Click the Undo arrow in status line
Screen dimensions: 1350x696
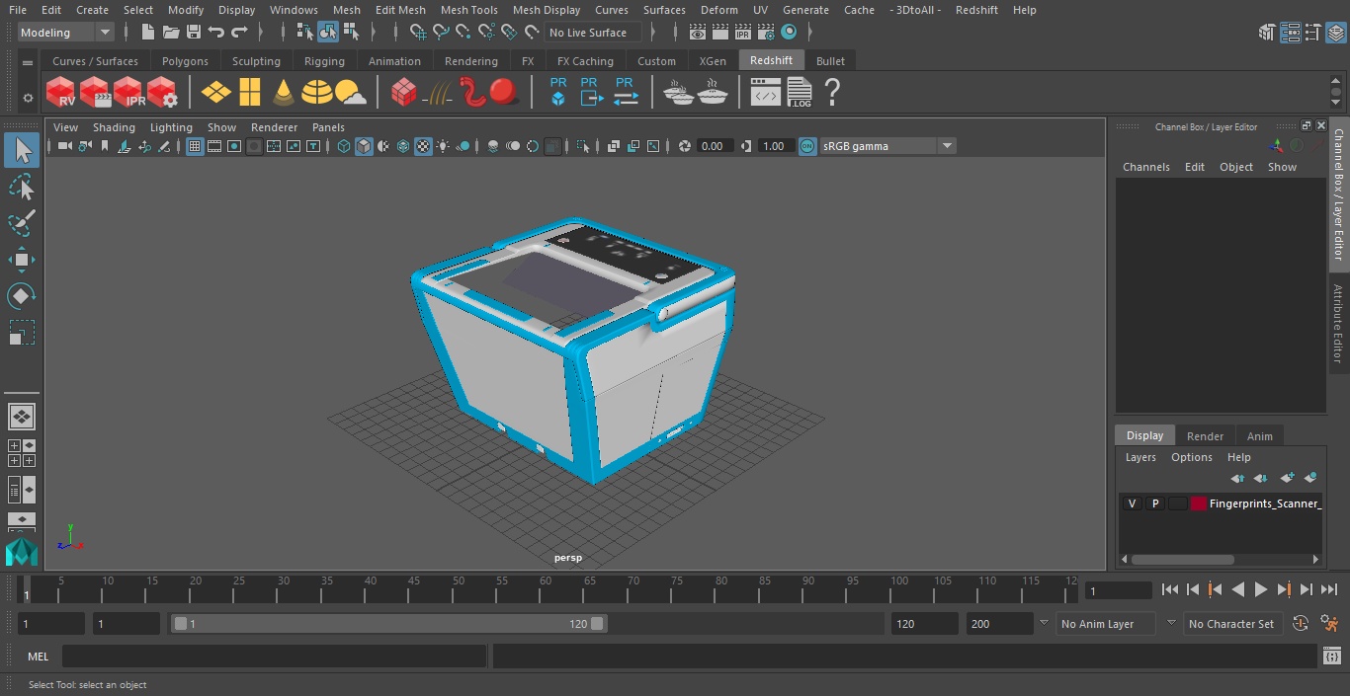point(216,33)
